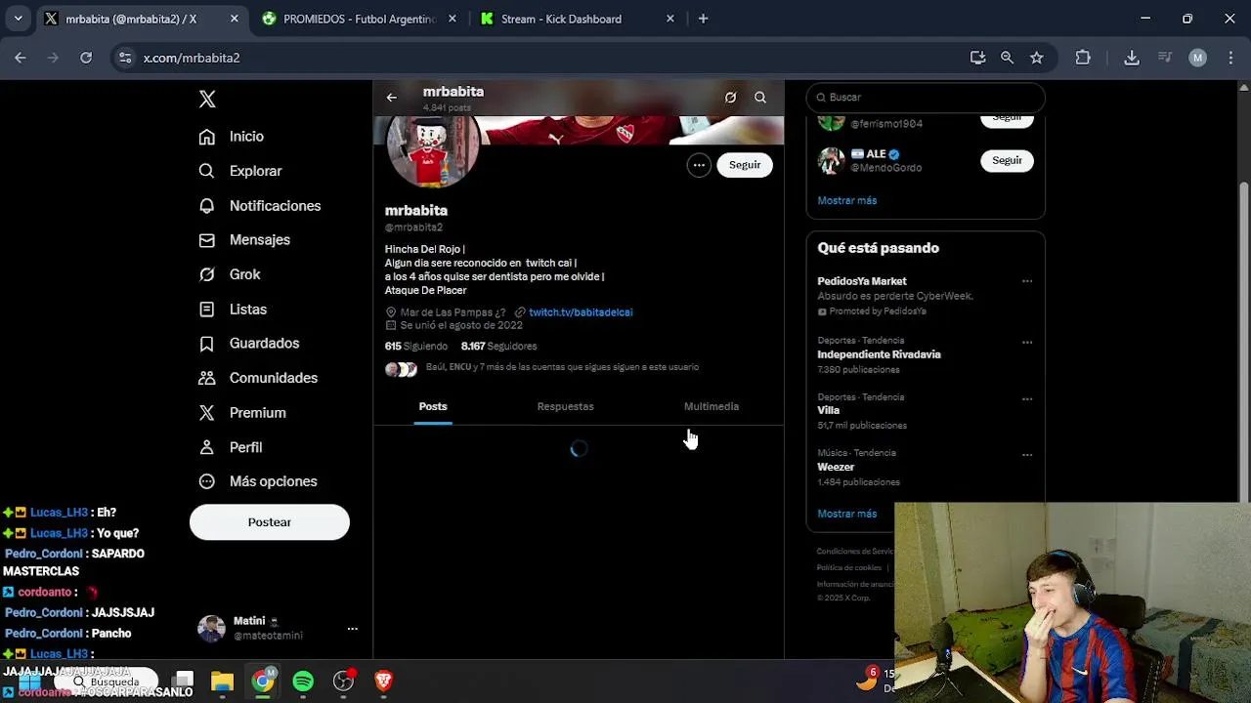This screenshot has height=703, width=1251.
Task: Open Premium from the sidebar
Action: (242, 413)
